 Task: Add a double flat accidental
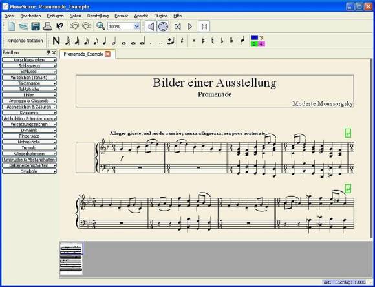click(231, 41)
